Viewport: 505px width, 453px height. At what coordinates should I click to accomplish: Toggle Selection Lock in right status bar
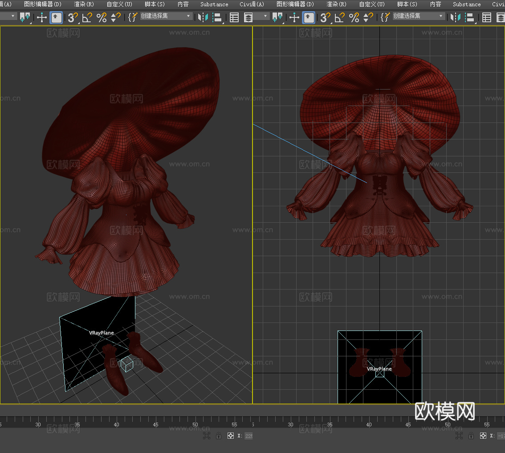click(x=471, y=436)
